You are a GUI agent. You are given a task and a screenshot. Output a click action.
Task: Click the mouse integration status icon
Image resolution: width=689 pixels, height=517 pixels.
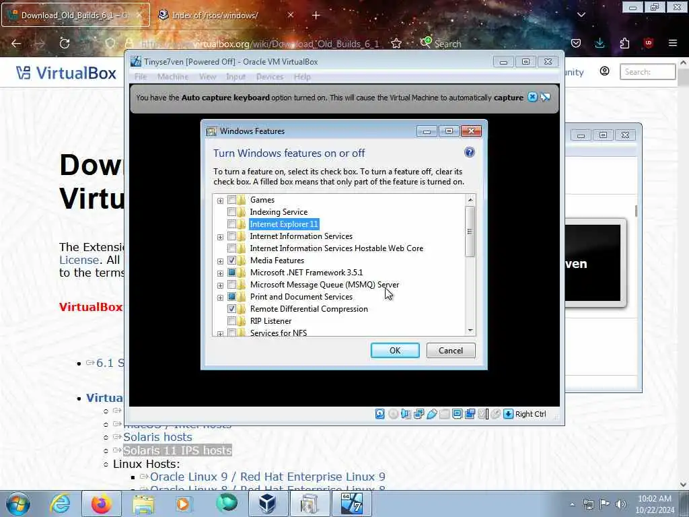(496, 414)
